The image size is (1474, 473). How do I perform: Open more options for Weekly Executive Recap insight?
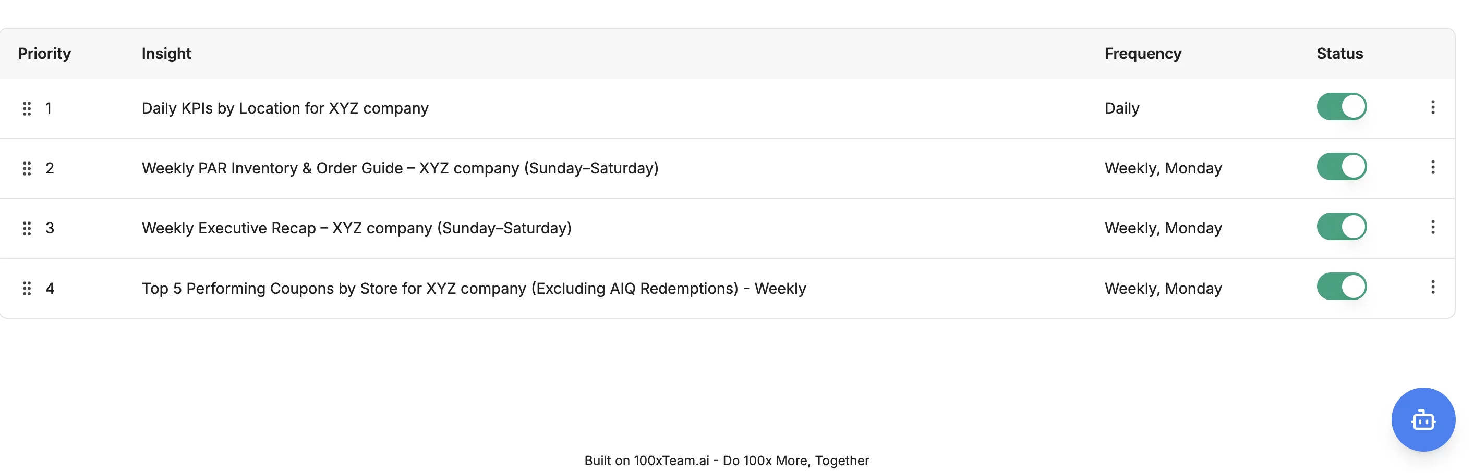1432,227
